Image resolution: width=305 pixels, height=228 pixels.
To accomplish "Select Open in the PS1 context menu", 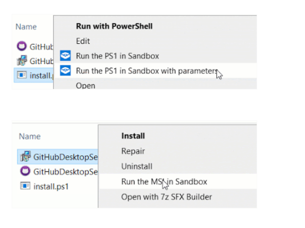I will click(85, 86).
